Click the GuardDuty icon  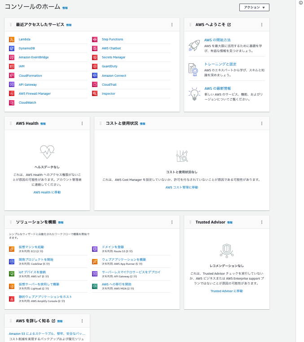pyautogui.click(x=95, y=66)
